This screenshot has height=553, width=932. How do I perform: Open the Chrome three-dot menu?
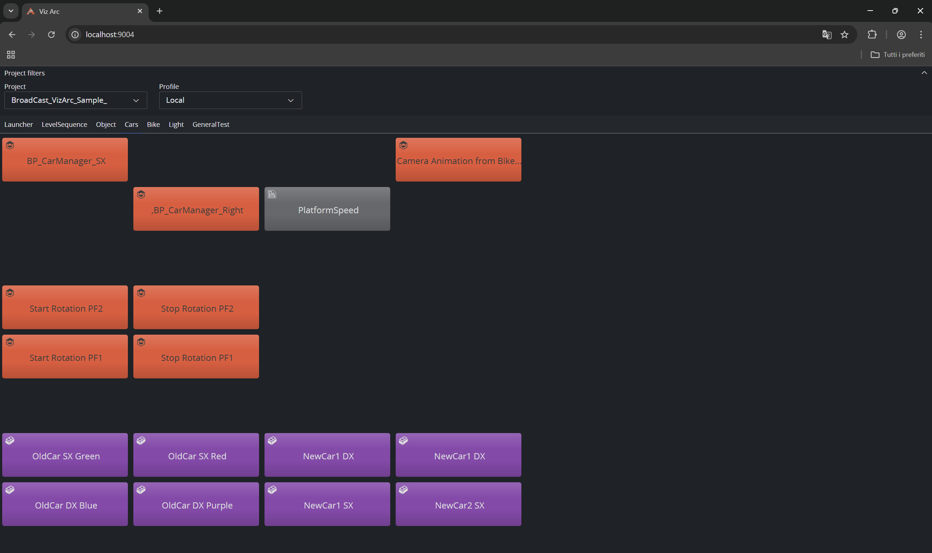coord(920,35)
